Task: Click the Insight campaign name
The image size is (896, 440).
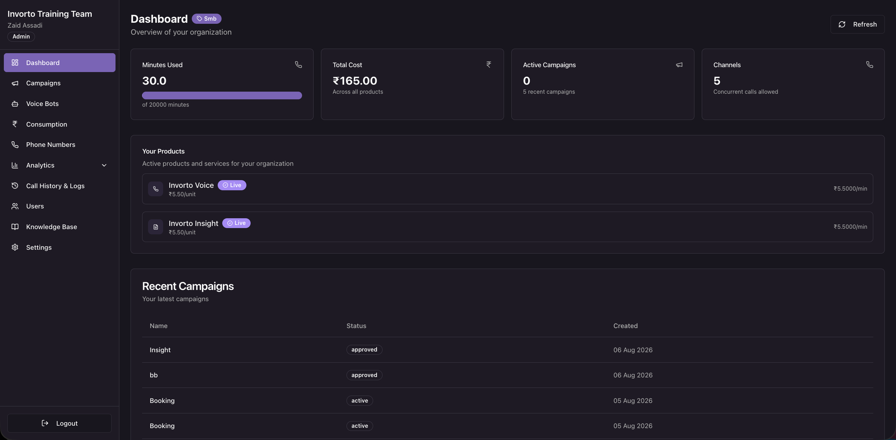Action: tap(160, 350)
